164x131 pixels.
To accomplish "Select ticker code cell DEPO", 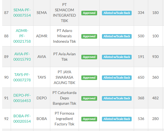I will (x=42, y=98).
